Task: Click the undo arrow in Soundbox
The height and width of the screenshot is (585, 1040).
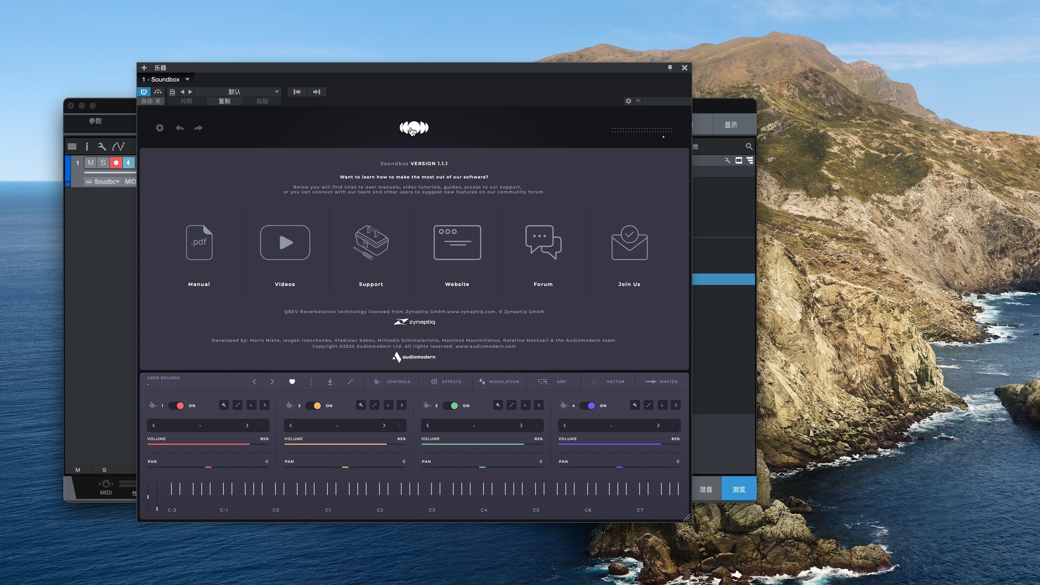Action: [180, 128]
